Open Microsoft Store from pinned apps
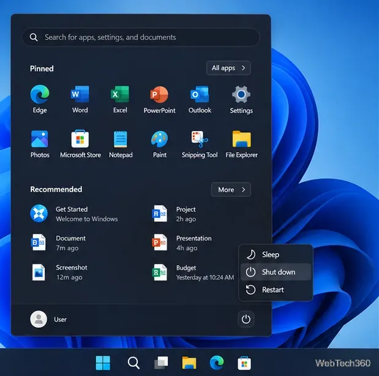 pos(80,144)
